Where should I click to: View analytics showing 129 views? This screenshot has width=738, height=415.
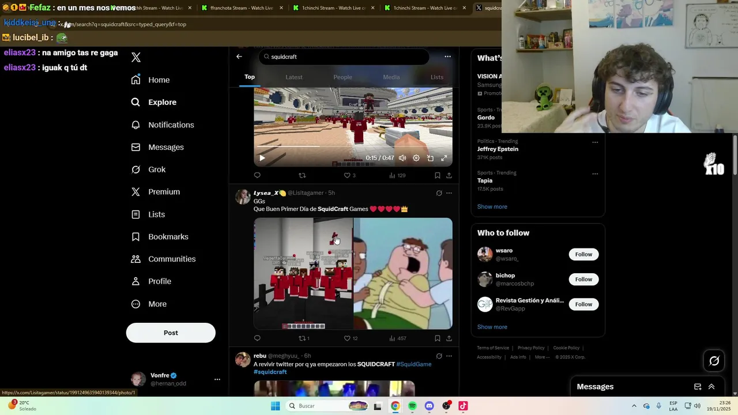pyautogui.click(x=397, y=175)
